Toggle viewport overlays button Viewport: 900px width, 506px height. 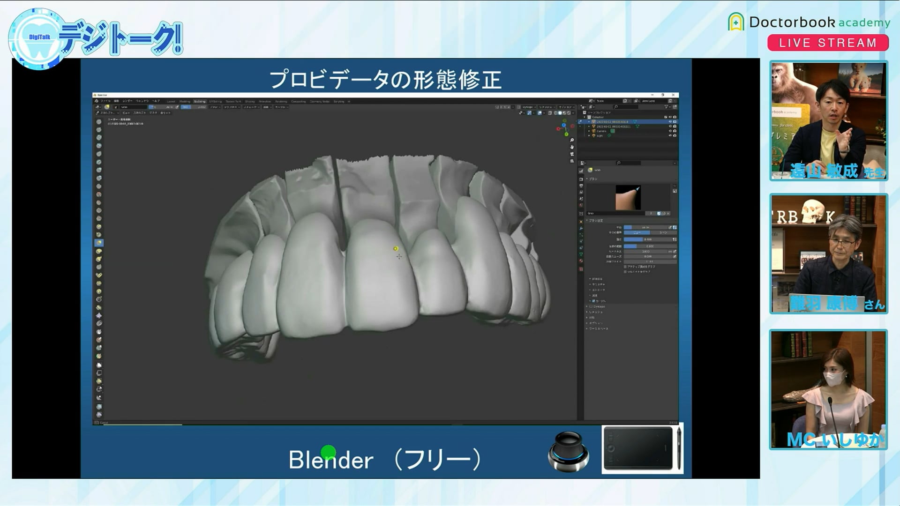(540, 113)
